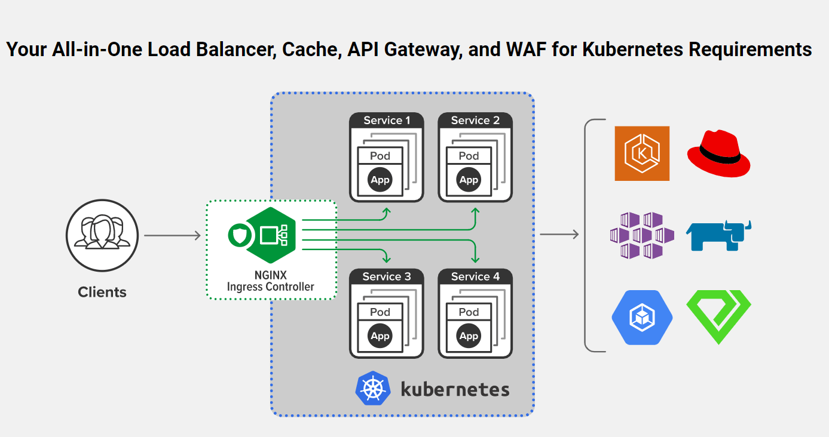Click the Pod label in Service 3
This screenshot has height=437, width=829.
pos(380,312)
